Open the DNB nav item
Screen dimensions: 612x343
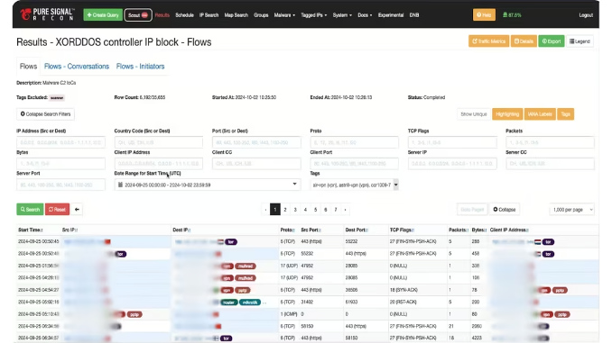pos(414,15)
